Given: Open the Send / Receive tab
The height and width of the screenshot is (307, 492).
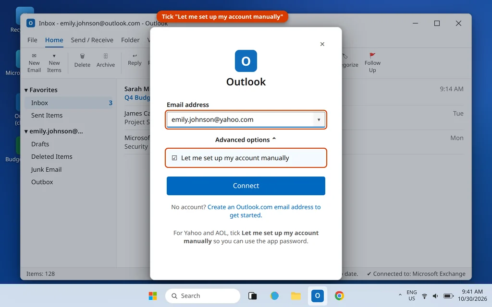Looking at the screenshot, I should tap(92, 40).
